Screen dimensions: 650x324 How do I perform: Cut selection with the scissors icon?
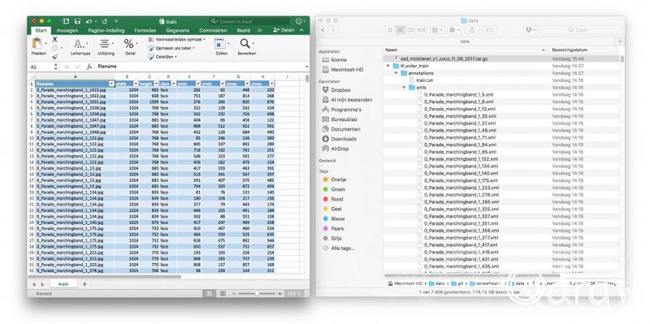(54, 39)
